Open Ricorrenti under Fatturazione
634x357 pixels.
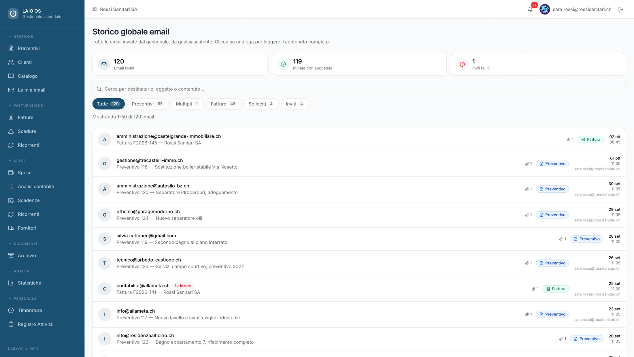pyautogui.click(x=42, y=145)
